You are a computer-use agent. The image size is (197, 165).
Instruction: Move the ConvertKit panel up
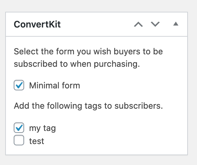coord(139,25)
